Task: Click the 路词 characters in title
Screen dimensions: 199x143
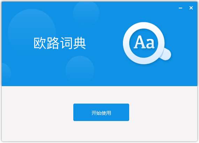Action: pyautogui.click(x=60, y=43)
